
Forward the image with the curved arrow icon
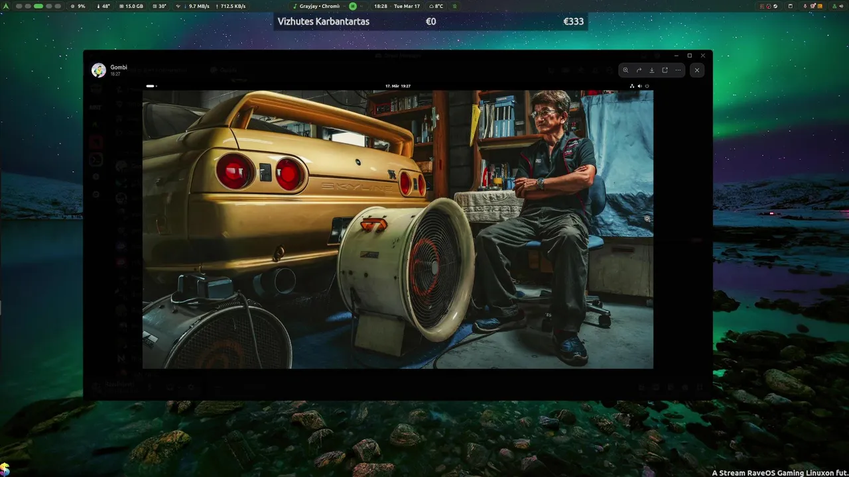[x=639, y=70]
